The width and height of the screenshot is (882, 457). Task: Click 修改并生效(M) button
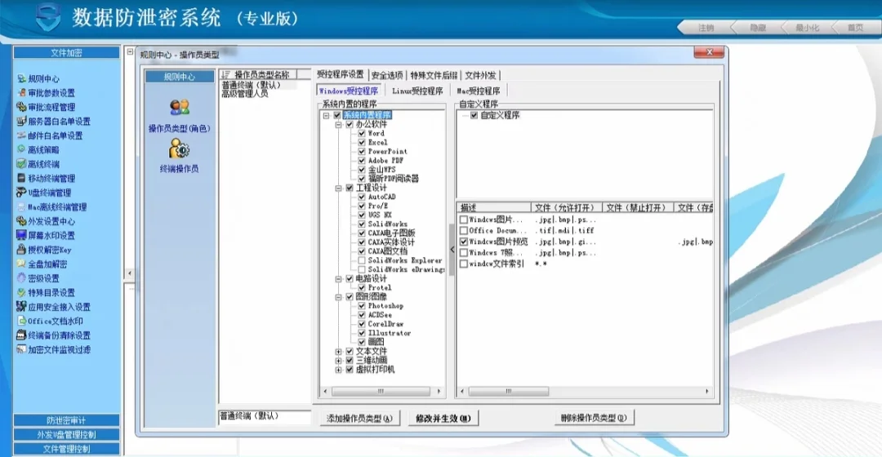pos(443,418)
